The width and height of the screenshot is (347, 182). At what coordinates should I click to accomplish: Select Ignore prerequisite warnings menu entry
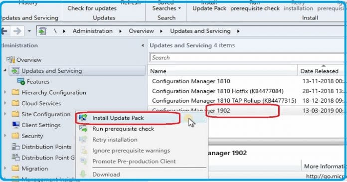(x=141, y=151)
